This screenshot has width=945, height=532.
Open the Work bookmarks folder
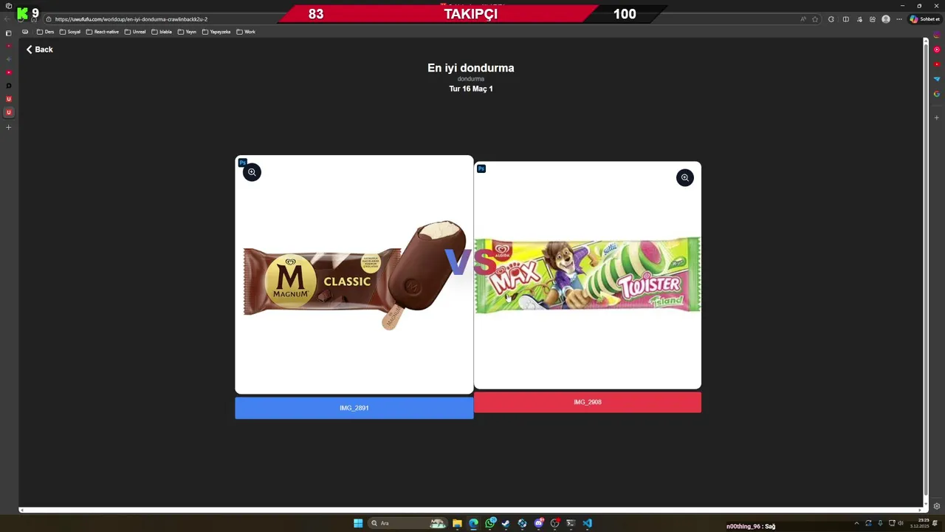(246, 32)
